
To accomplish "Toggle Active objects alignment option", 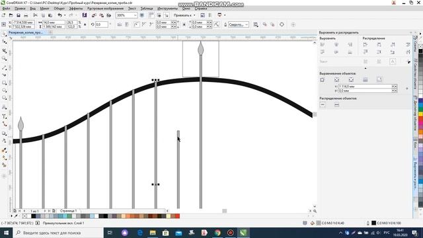I will 322,79.
